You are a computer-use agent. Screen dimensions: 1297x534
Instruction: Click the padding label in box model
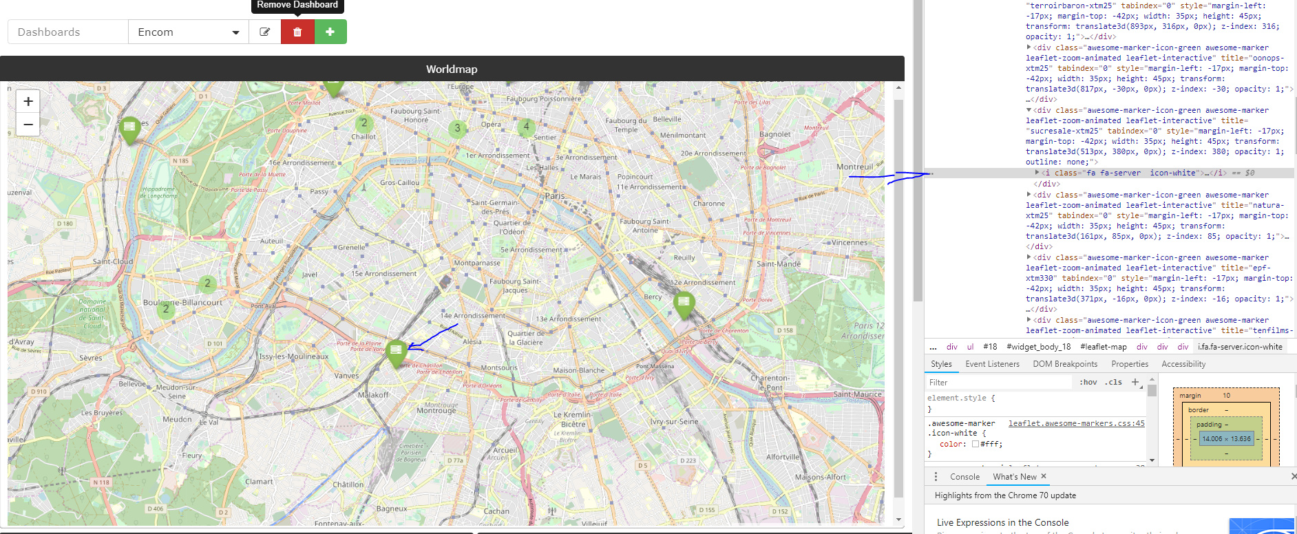point(1209,424)
